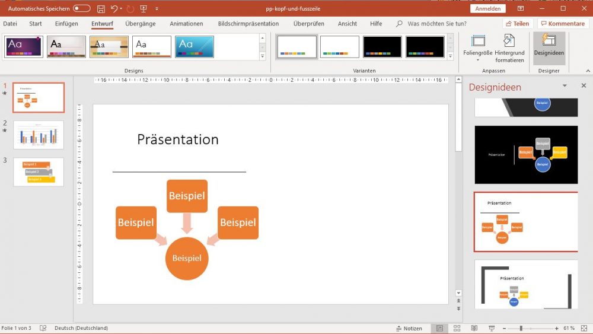The width and height of the screenshot is (593, 334).
Task: Start presentation from beginning icon
Action: (x=144, y=9)
